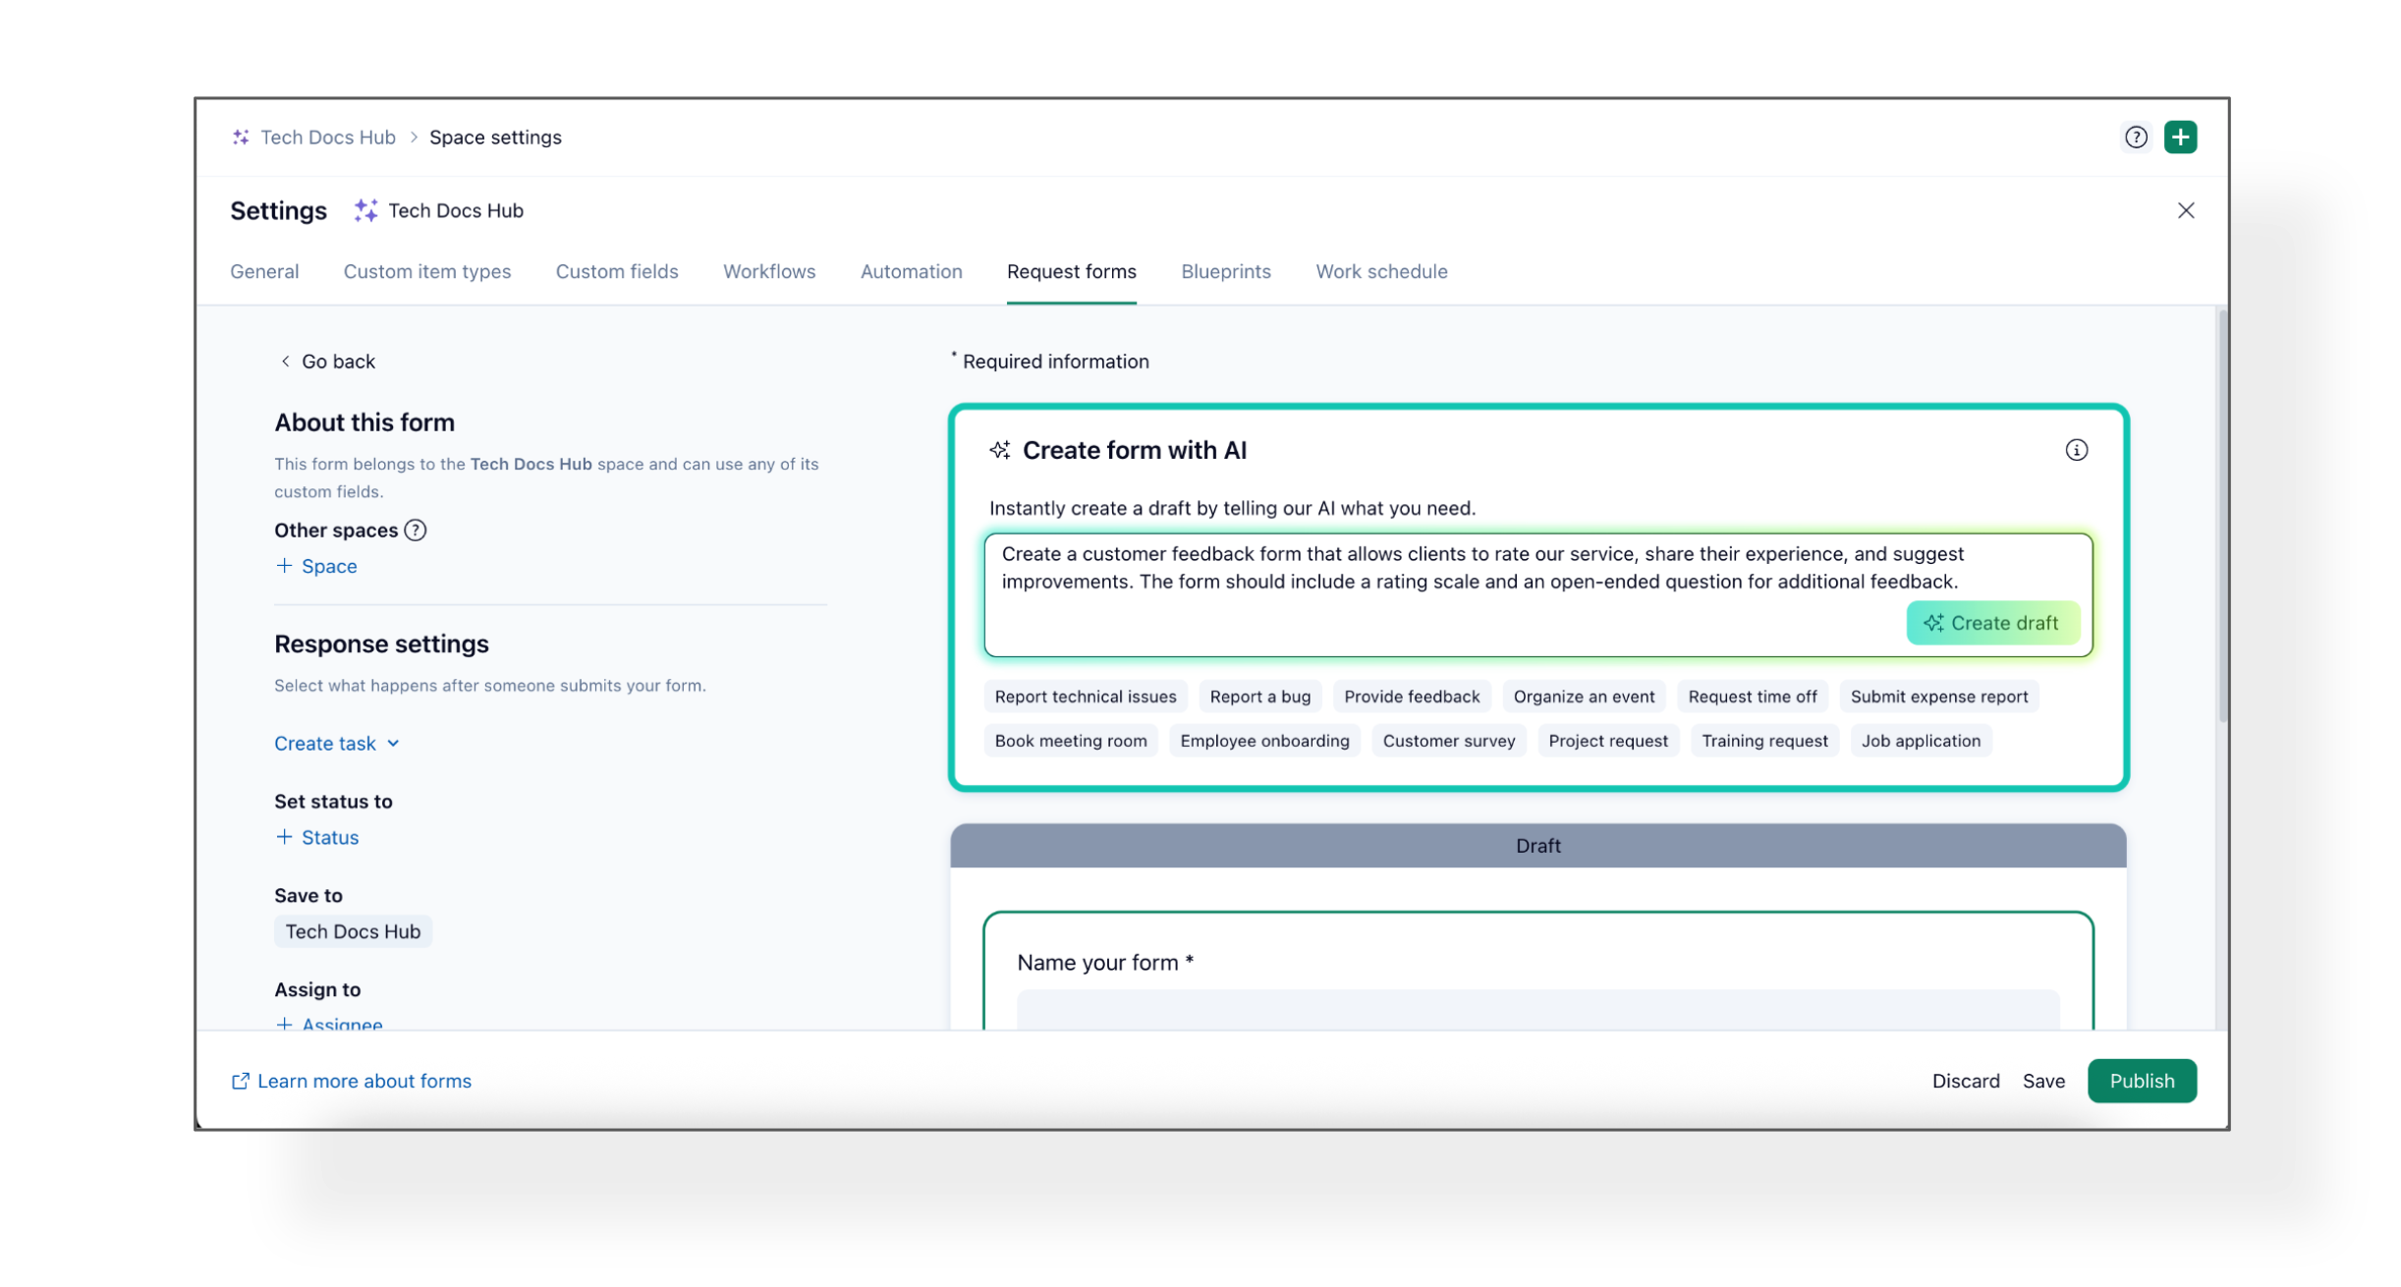This screenshot has width=2401, height=1287.
Task: Click the Go back arrow icon
Action: 285,362
